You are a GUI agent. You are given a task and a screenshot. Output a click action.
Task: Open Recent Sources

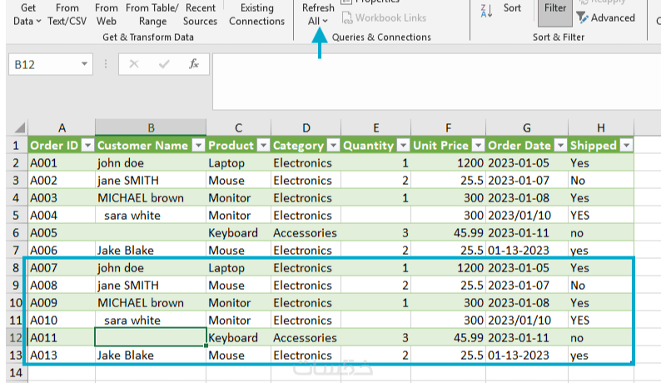coord(200,14)
